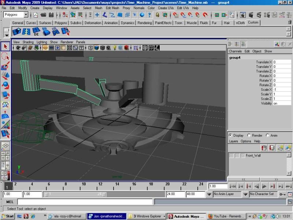This screenshot has width=293, height=220.
Task: Activate the Paint Selection tool
Action: 5,66
